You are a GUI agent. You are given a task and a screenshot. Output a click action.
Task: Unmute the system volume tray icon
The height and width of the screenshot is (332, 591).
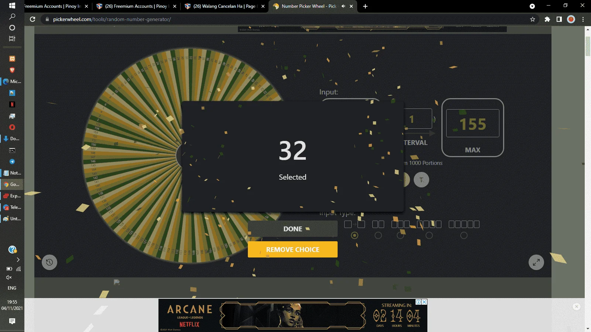pyautogui.click(x=9, y=277)
